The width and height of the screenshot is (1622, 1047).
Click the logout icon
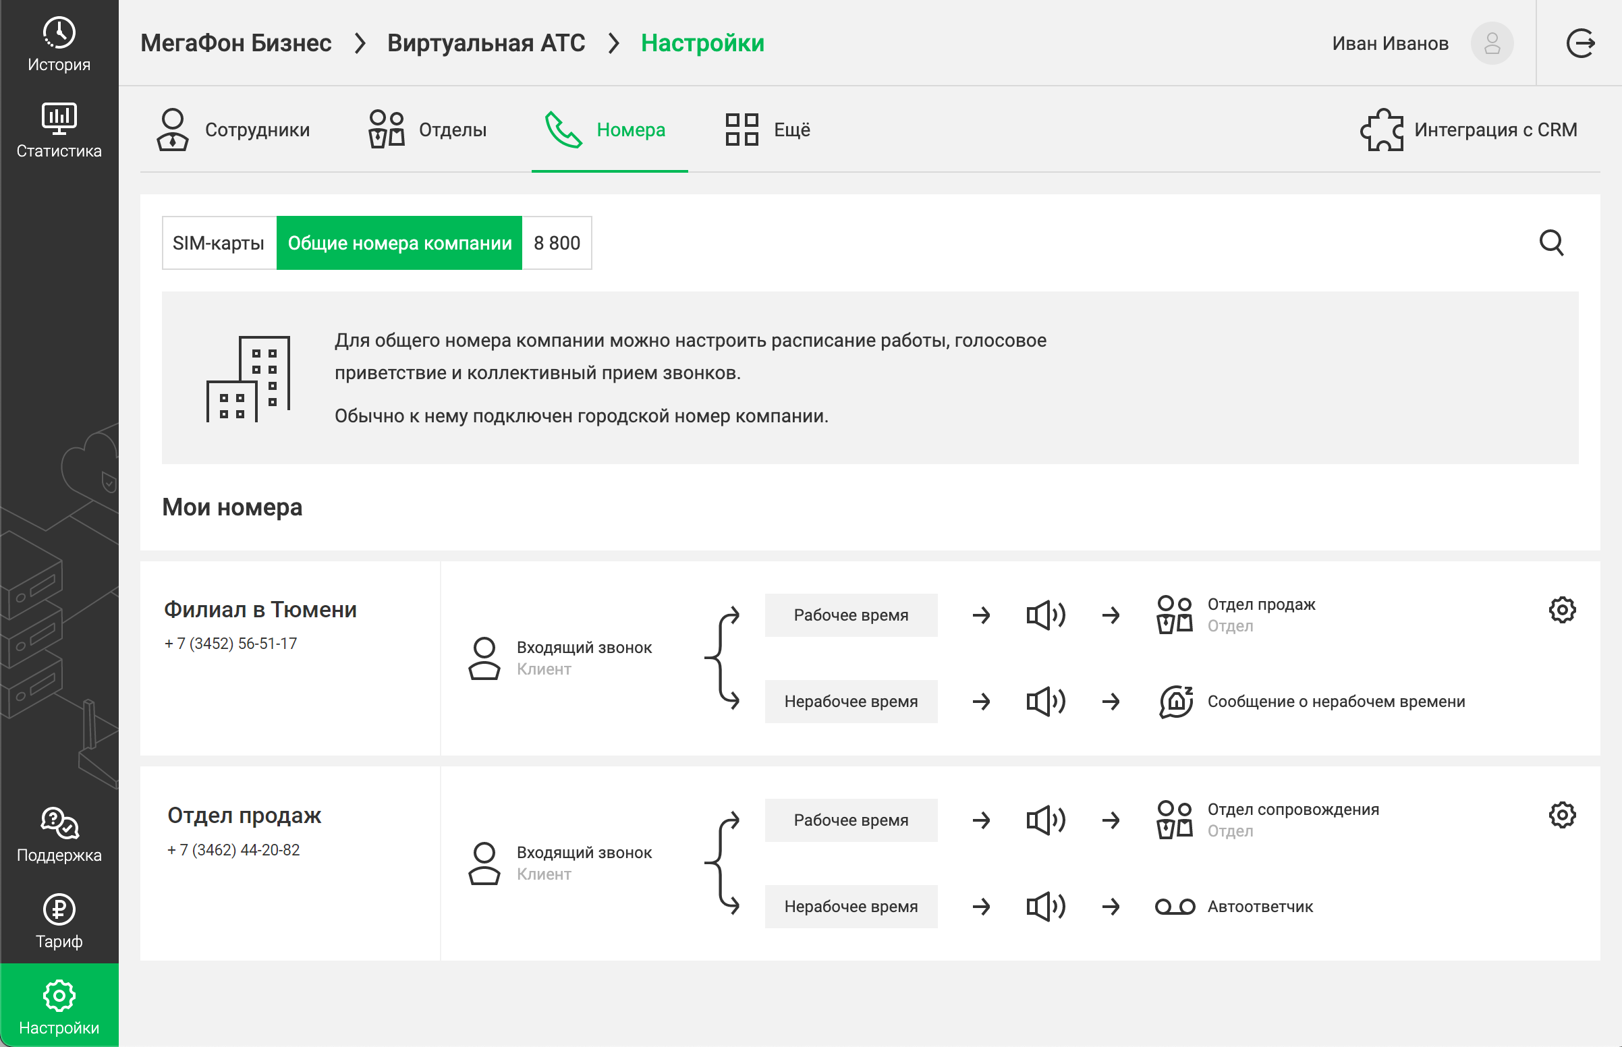coord(1580,43)
